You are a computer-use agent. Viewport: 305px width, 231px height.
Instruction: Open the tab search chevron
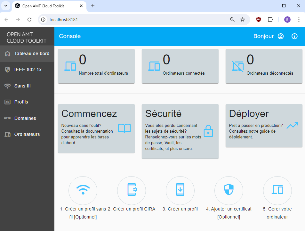5,6
